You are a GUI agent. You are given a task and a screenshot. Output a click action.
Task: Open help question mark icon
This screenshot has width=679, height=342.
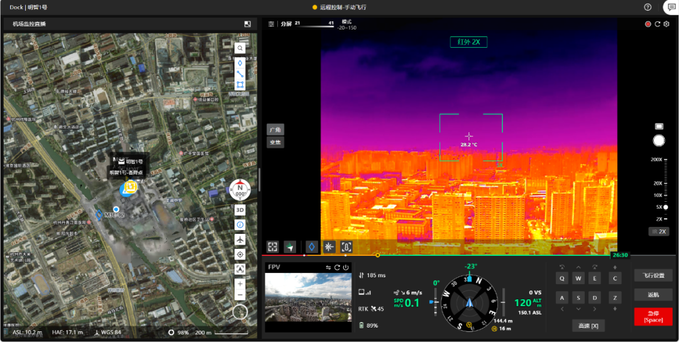[x=648, y=8]
